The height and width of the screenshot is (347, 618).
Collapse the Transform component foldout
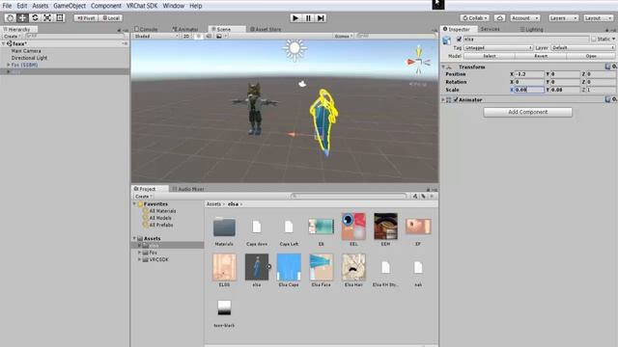point(443,67)
